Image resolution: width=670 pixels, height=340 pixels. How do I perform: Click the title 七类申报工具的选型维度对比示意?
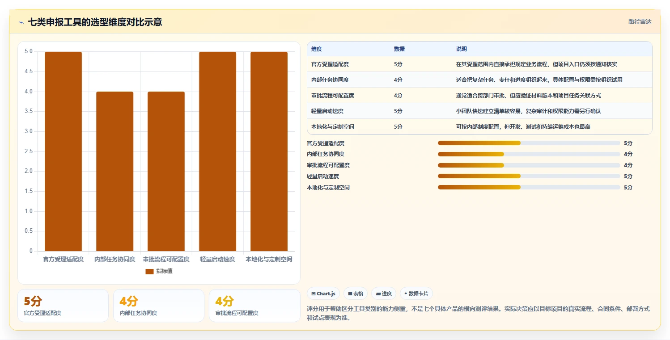point(95,22)
